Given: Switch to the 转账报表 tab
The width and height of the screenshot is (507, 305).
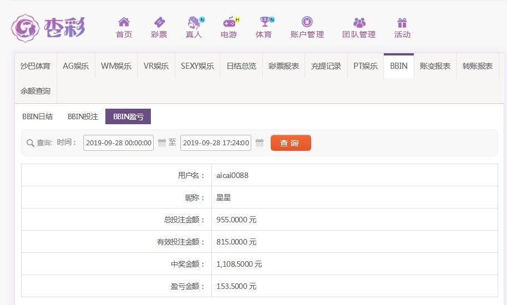Looking at the screenshot, I should [477, 66].
